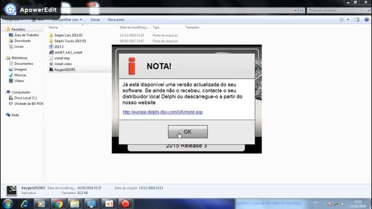
Task: Select the 2015.3 file icon
Action: [x=51, y=46]
